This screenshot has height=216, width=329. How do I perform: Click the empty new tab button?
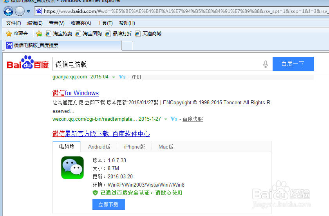127,46
